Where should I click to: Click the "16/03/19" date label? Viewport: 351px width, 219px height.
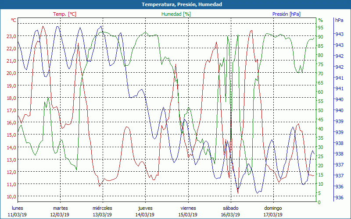(230, 215)
